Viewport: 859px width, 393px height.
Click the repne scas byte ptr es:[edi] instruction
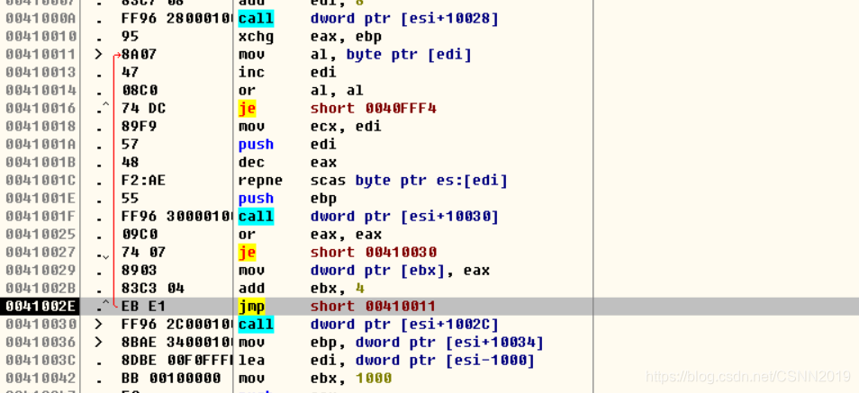pyautogui.click(x=373, y=181)
